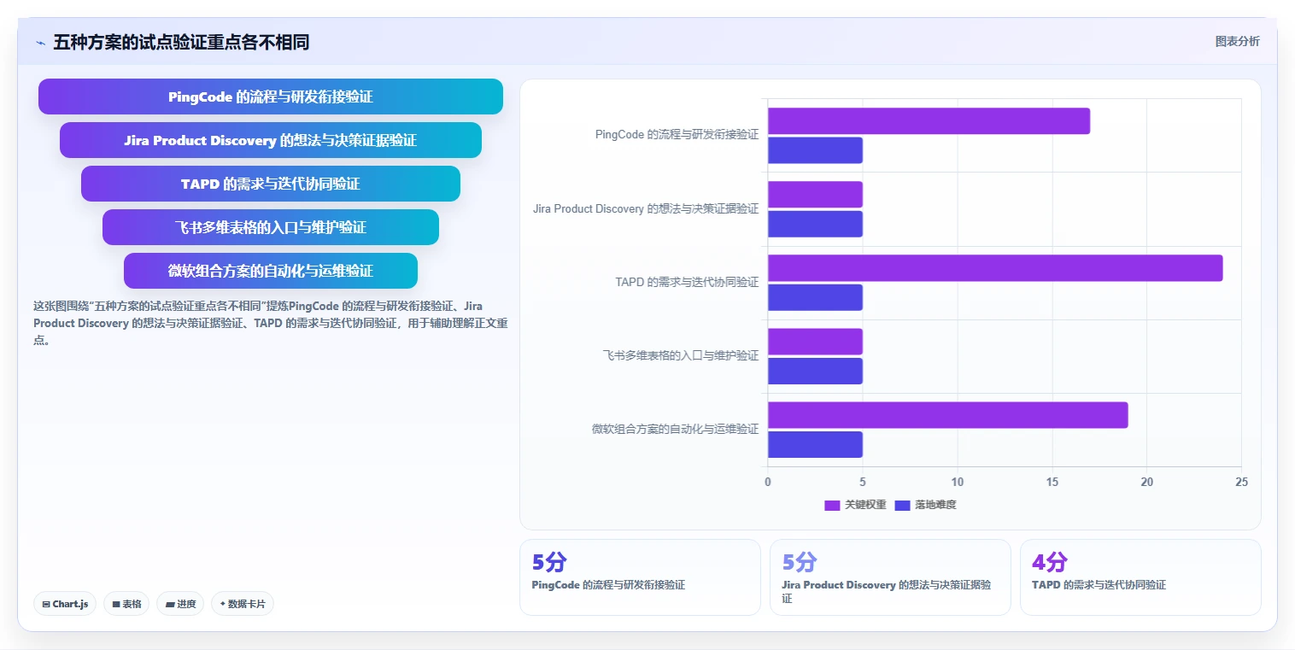This screenshot has height=650, width=1295.
Task: Click TAPD blue 落地难度 chart bar
Action: [x=815, y=297]
